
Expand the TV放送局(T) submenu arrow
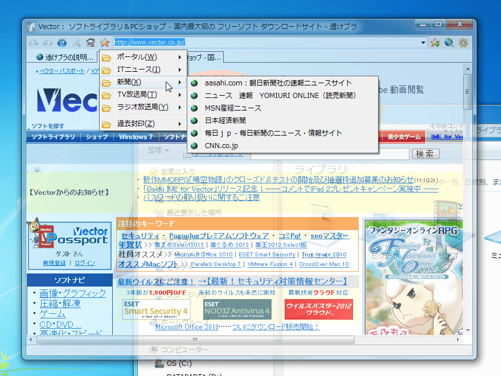(x=180, y=95)
